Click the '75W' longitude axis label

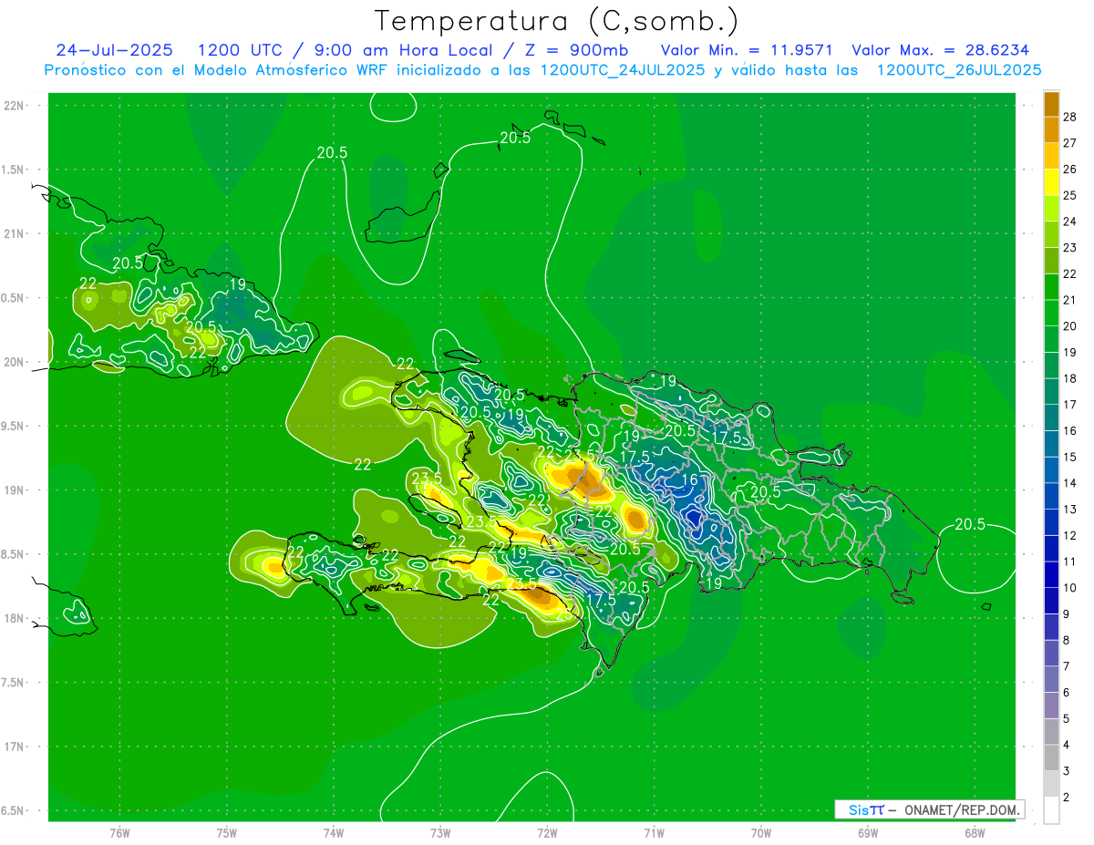[227, 833]
